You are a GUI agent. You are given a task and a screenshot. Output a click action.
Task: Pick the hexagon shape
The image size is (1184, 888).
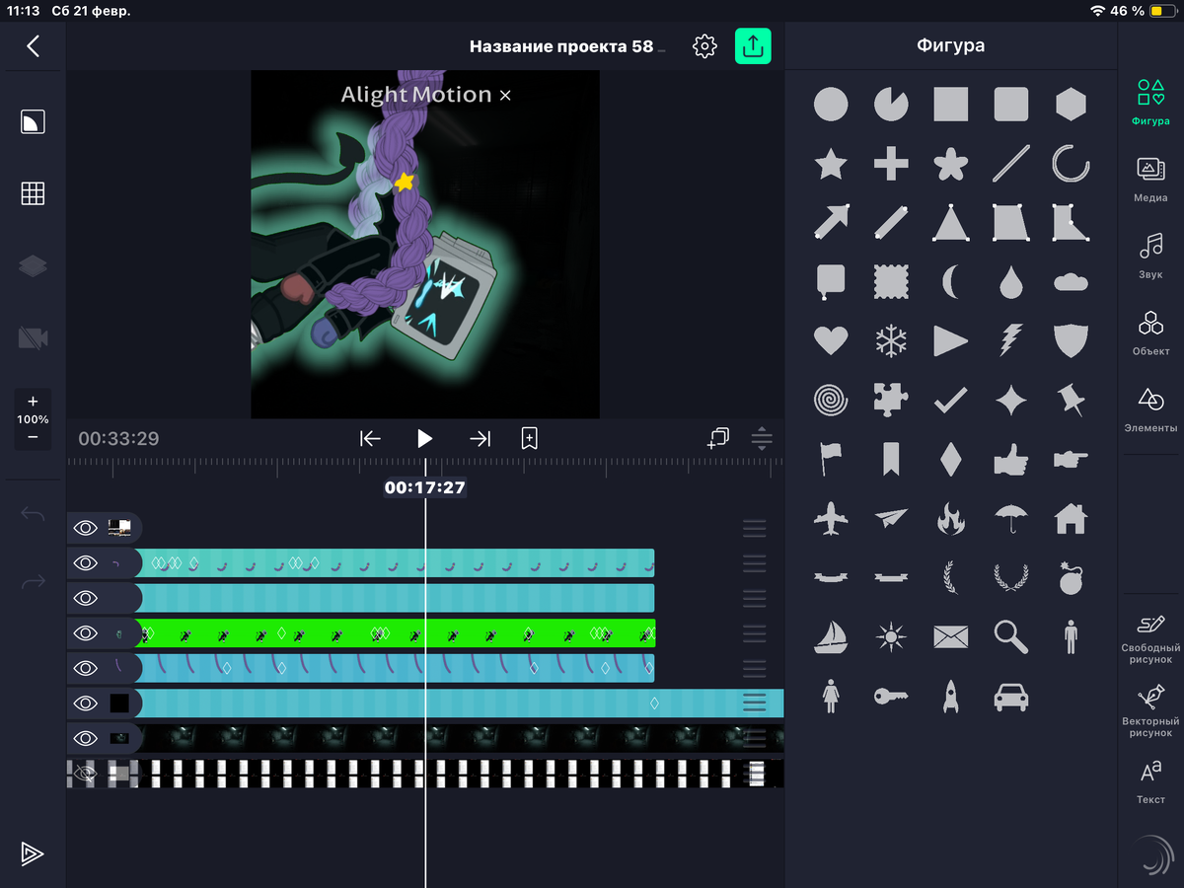[x=1071, y=104]
